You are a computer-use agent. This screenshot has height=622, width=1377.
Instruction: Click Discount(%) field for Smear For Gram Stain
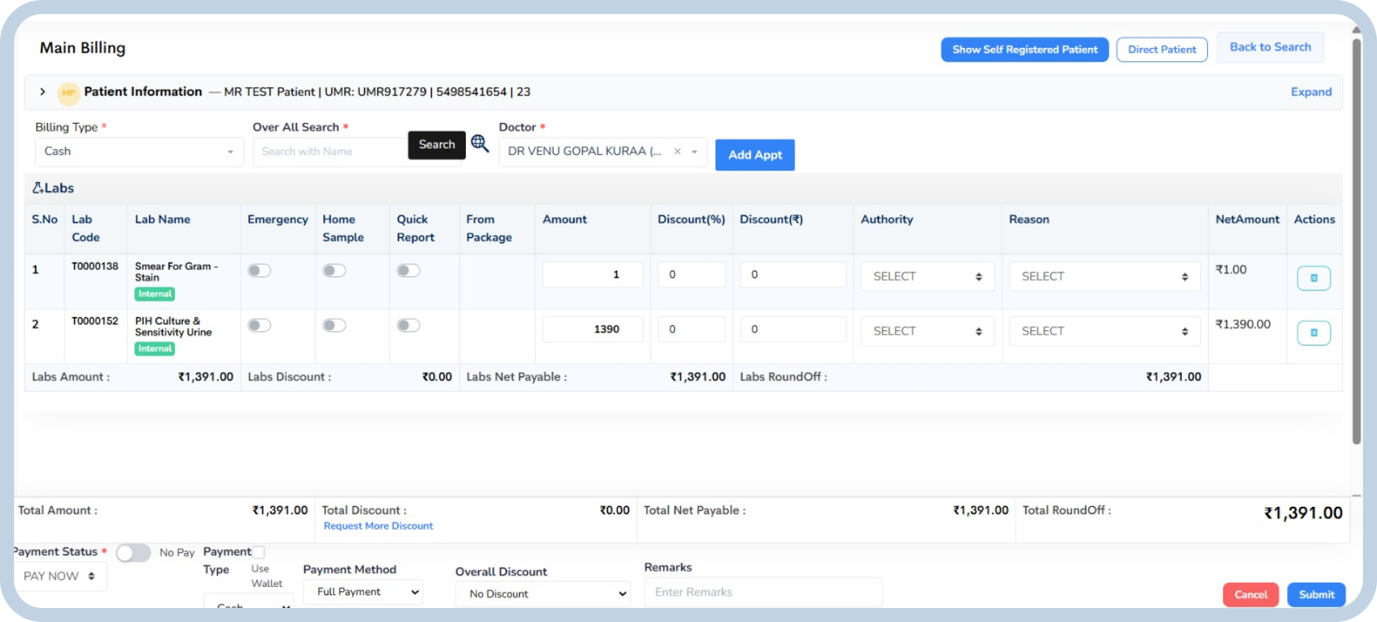(x=691, y=274)
